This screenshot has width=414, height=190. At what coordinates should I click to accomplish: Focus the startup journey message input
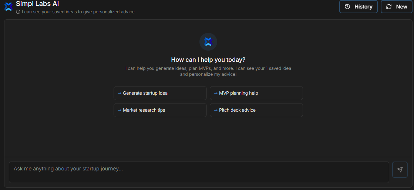pos(199,172)
